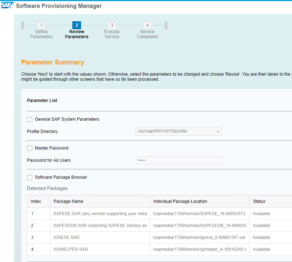Viewport: 292px width, 262px height.
Task: Select the IGSHELPER.SAR package name cell
Action: 100,249
